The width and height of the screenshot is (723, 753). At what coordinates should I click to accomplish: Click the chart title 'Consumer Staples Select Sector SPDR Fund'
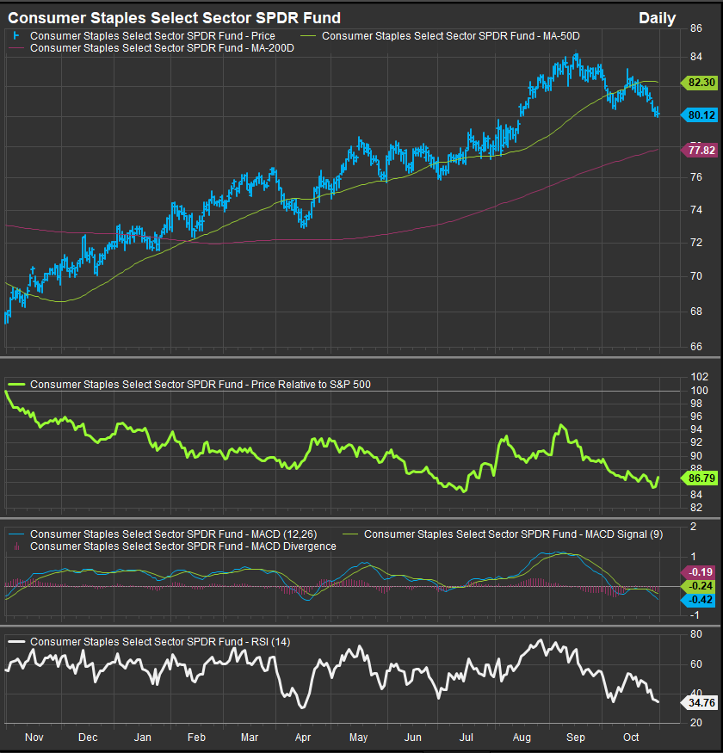coord(175,18)
